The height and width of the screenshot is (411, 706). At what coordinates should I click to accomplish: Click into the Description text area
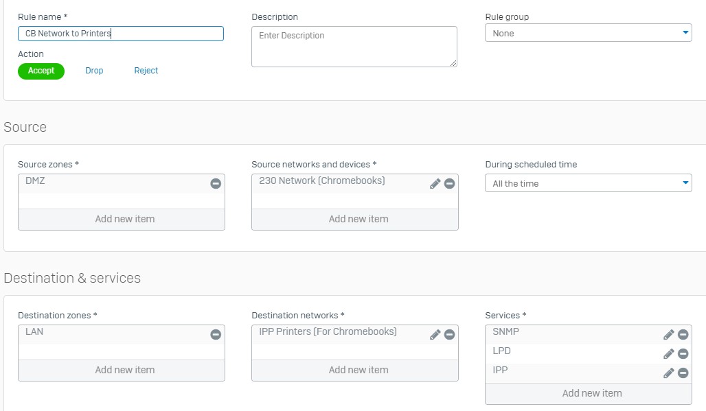[x=354, y=47]
